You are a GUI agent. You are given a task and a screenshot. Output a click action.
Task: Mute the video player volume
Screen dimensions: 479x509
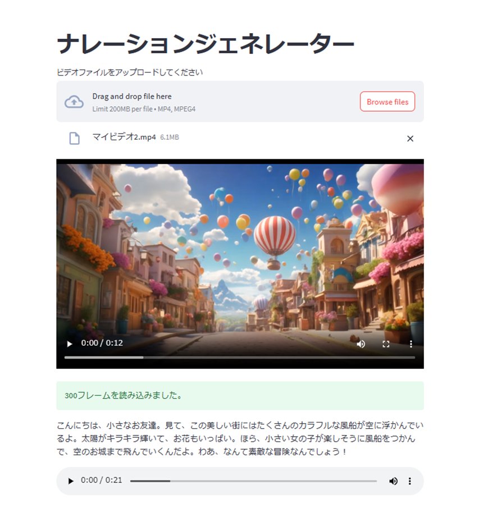pos(361,343)
